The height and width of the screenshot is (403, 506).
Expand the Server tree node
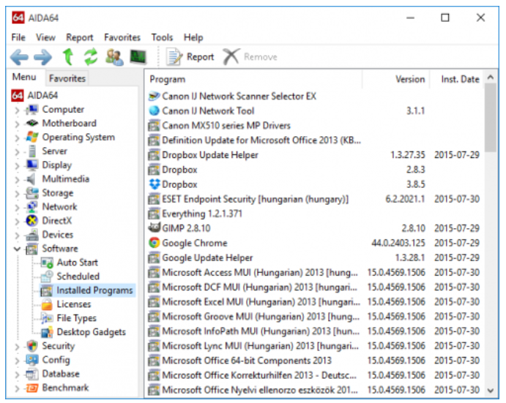(x=17, y=152)
